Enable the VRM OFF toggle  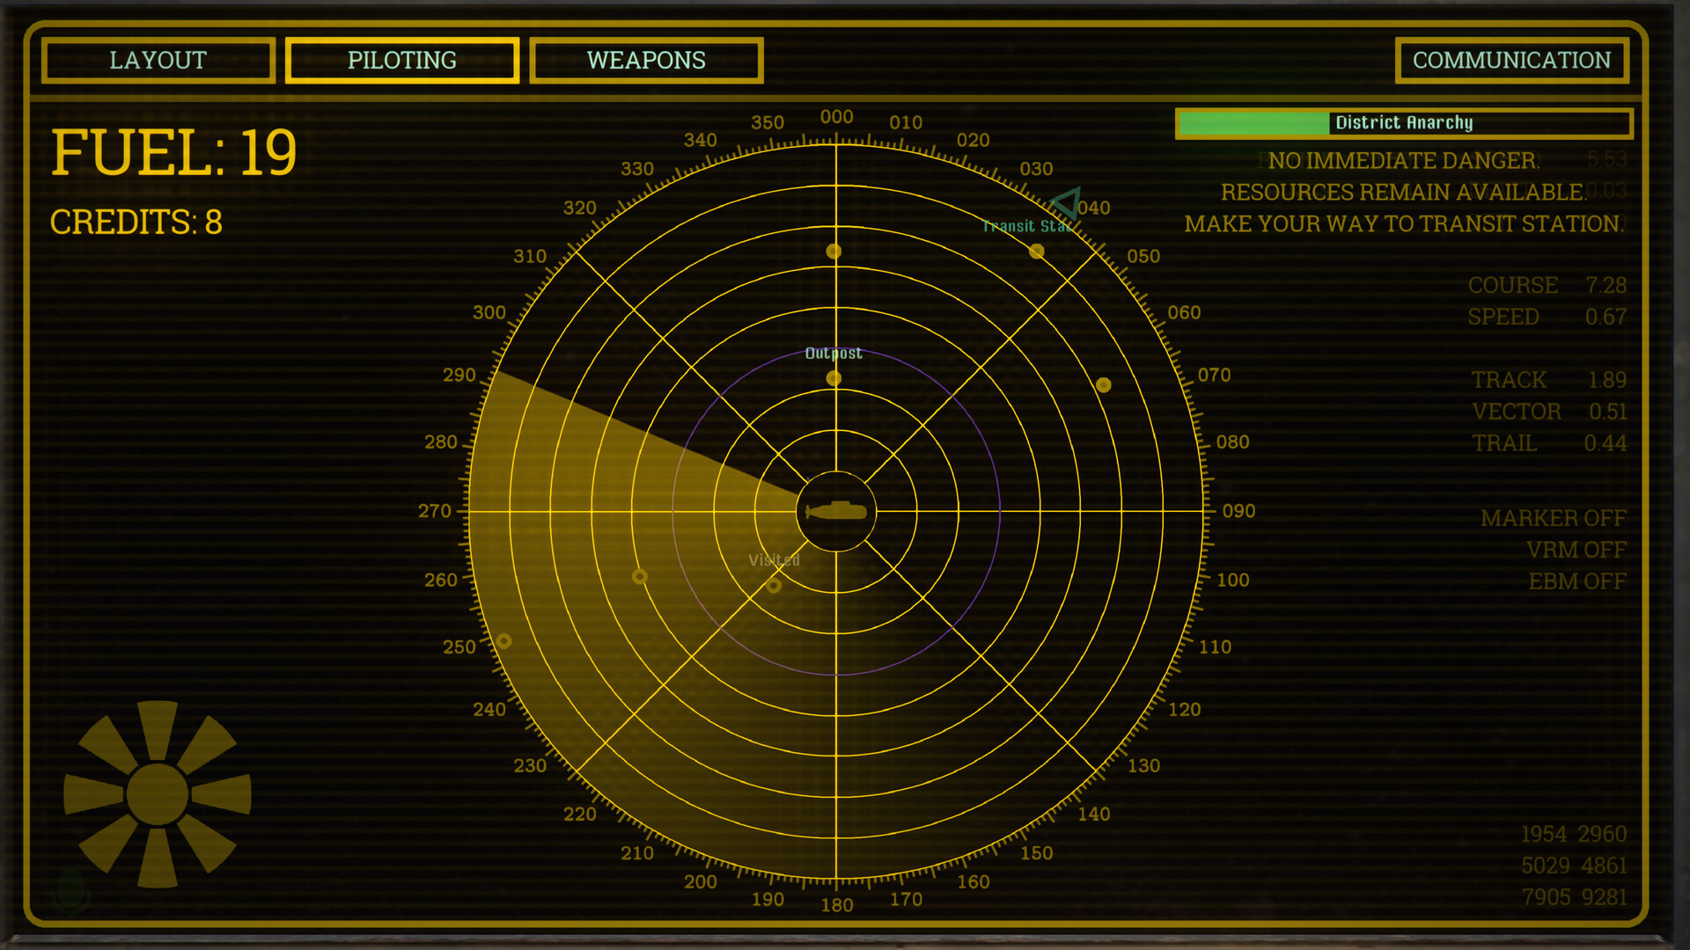[1576, 550]
